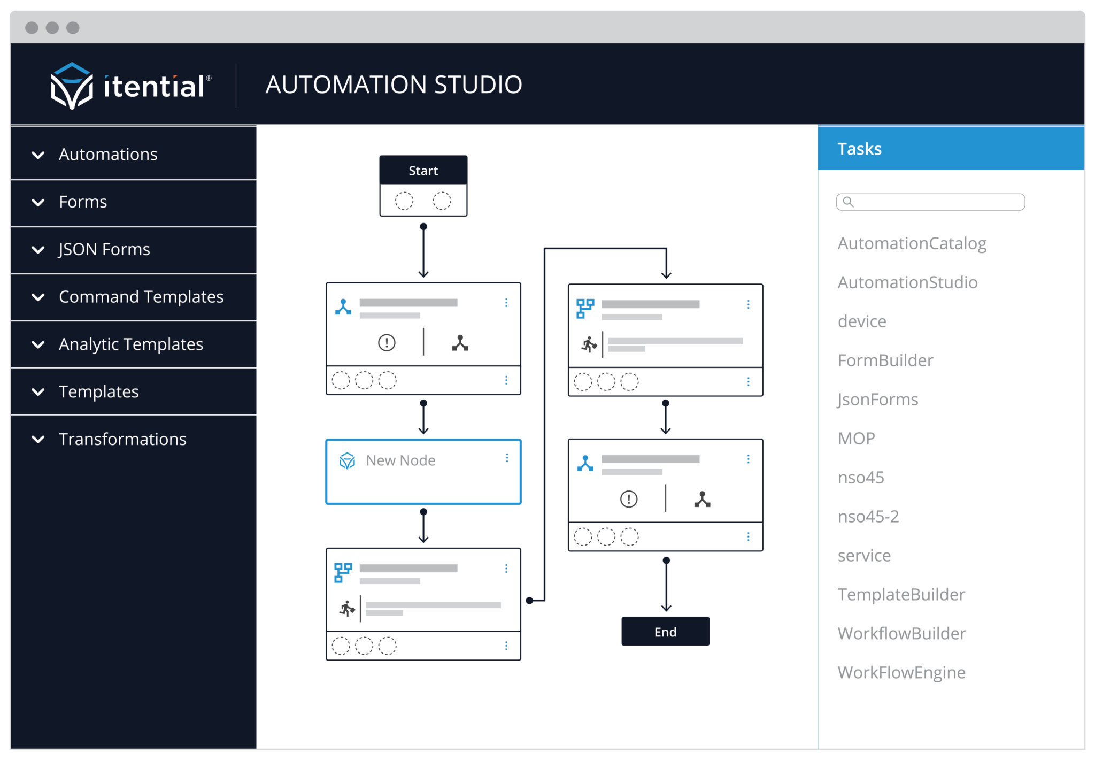Select Templates in the sidebar
Screen dimensions: 1095x760
[x=98, y=391]
